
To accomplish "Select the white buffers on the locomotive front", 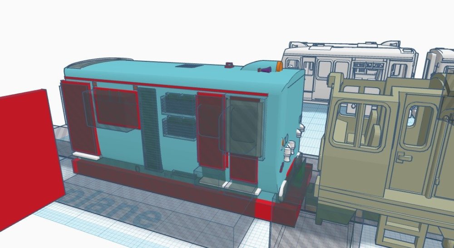I will pyautogui.click(x=291, y=151).
